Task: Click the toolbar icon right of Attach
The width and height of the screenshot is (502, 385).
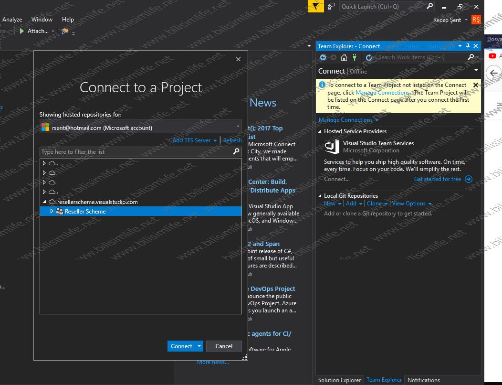Action: pos(65,31)
